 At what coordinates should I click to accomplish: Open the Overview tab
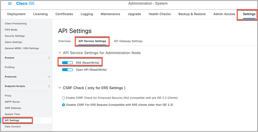point(64,41)
